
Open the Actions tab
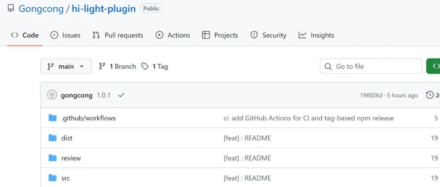173,35
